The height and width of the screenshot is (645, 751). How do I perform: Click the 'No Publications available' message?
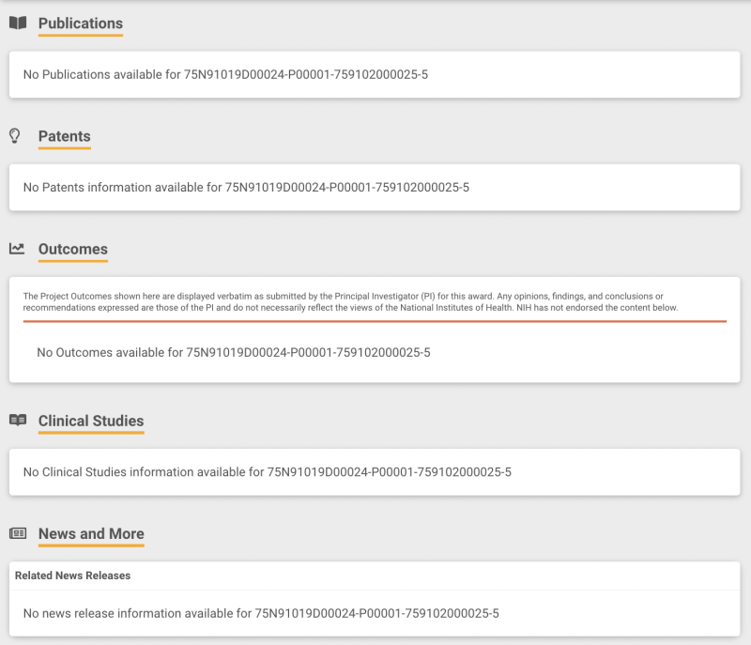click(225, 74)
